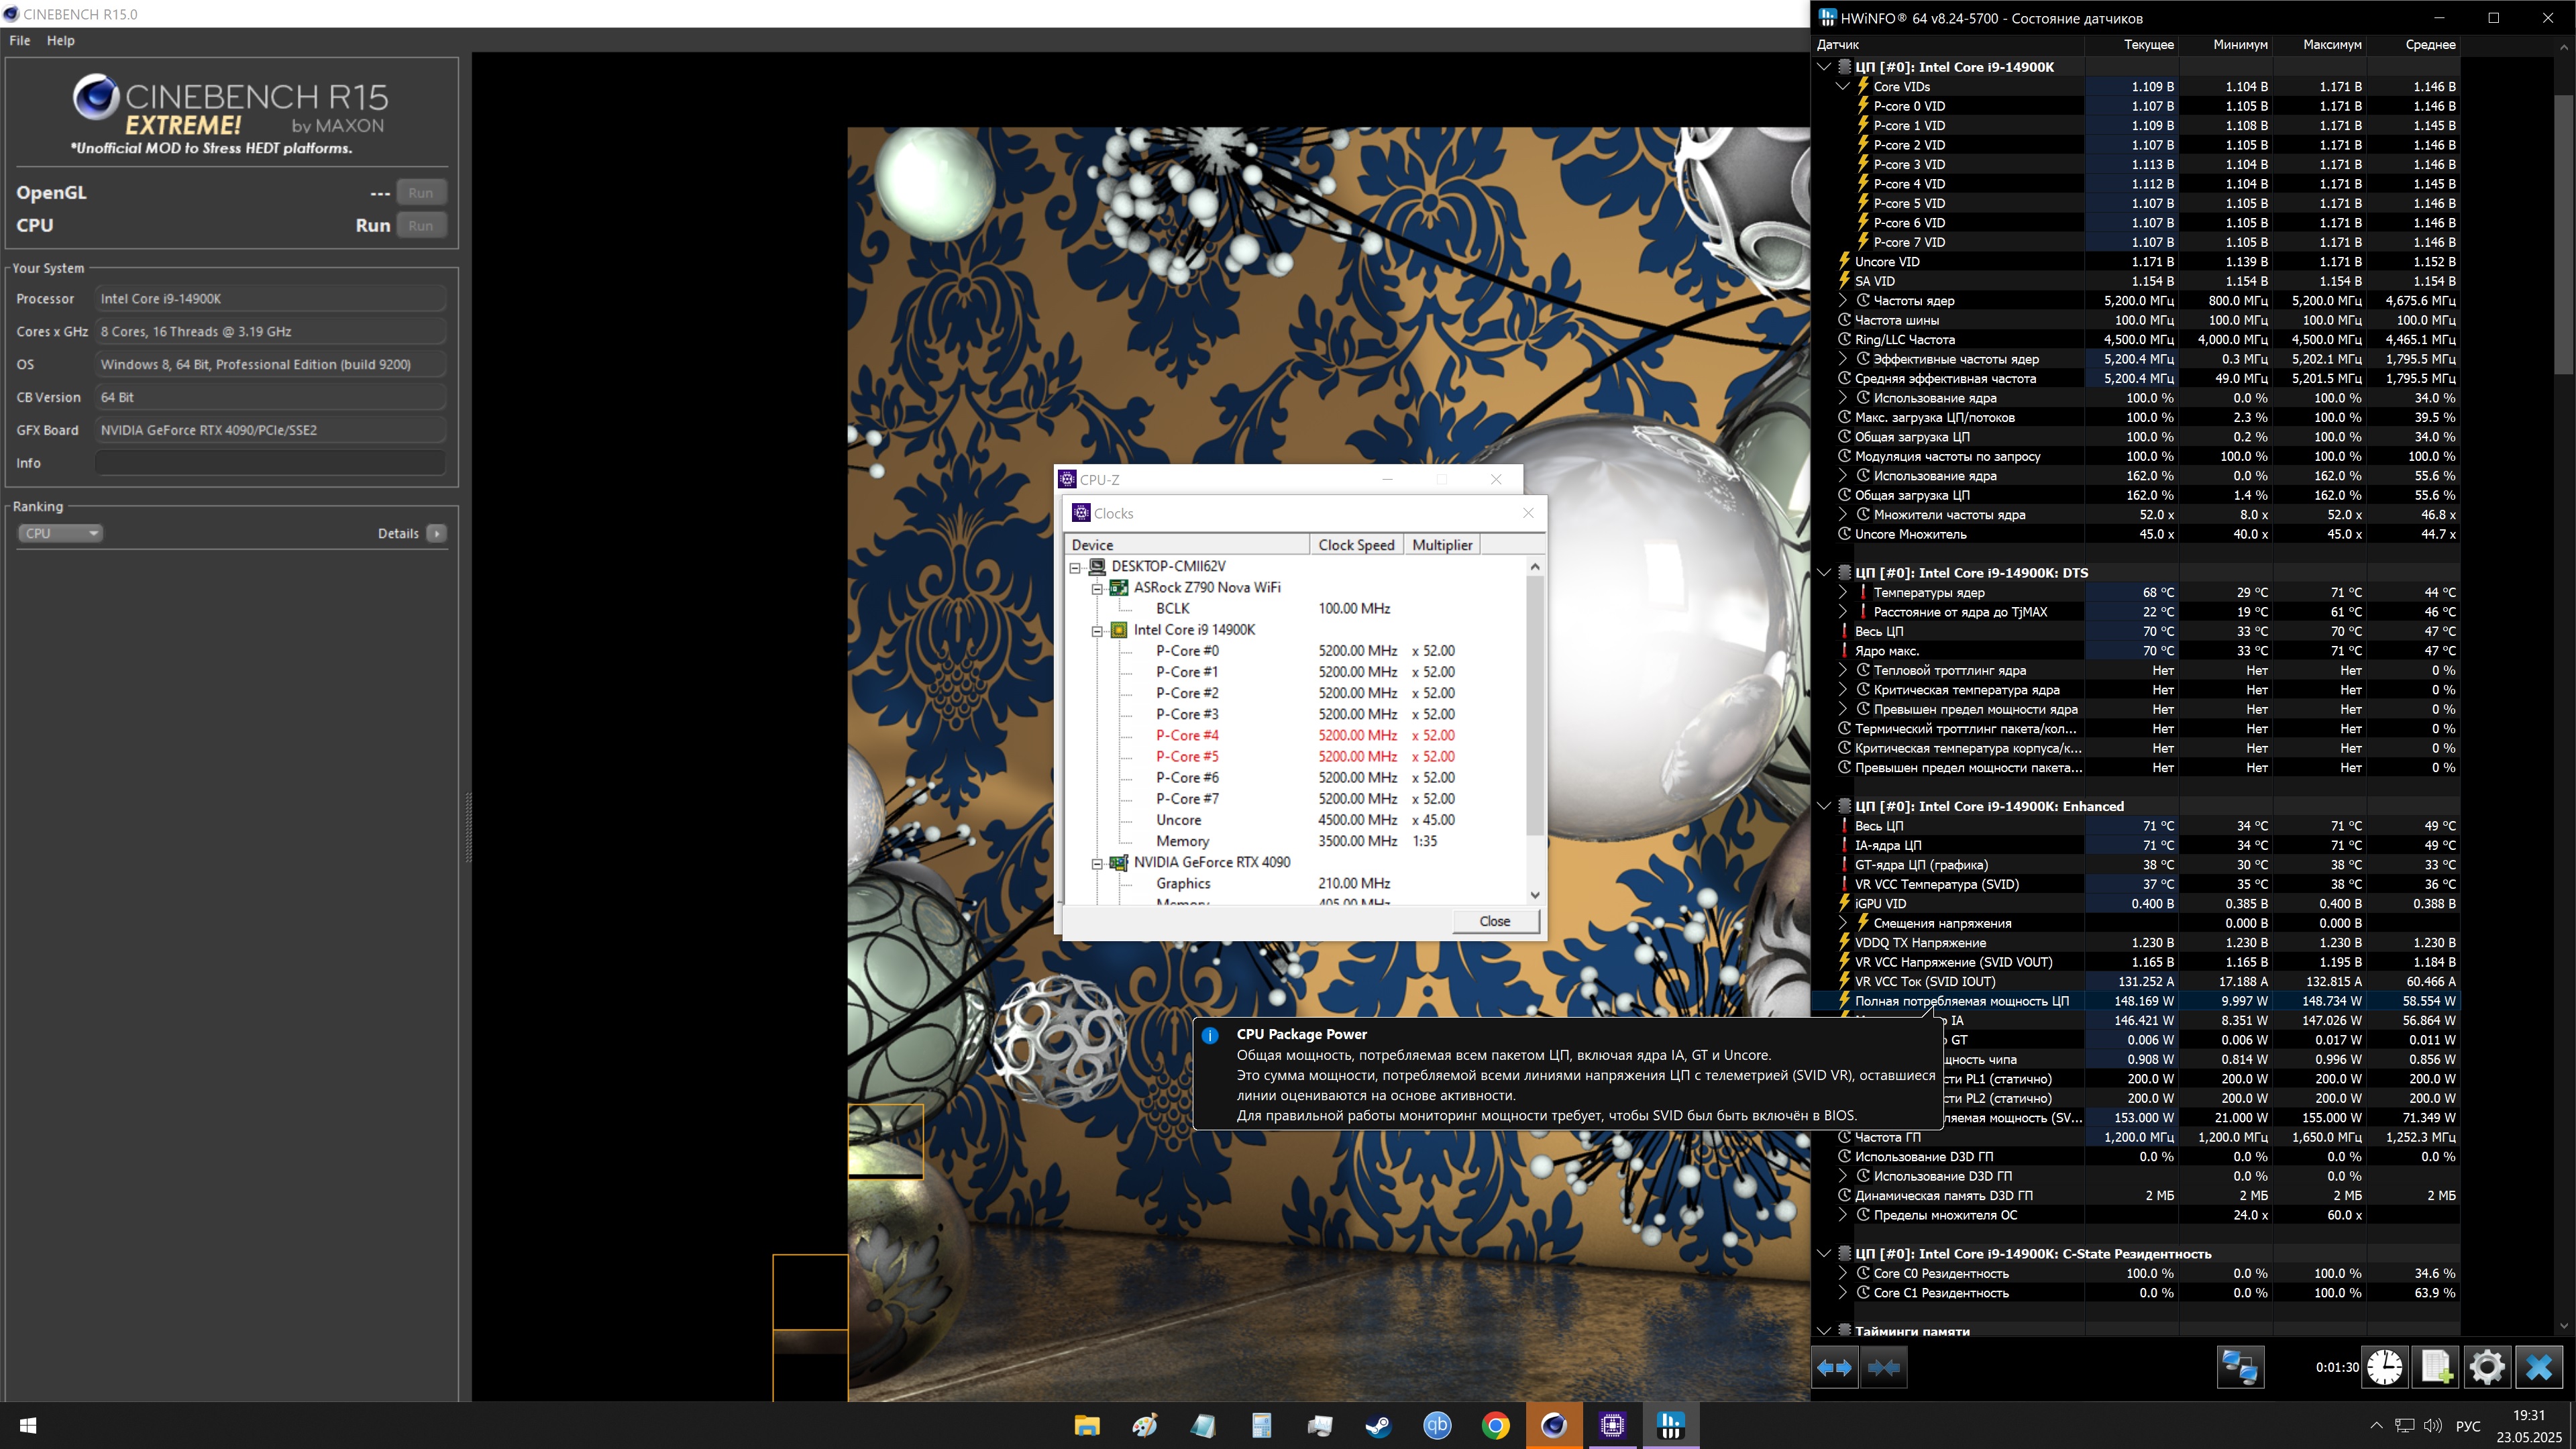Viewport: 2576px width, 1449px height.
Task: Switch to Cinebench taskbar icon
Action: [1554, 1425]
